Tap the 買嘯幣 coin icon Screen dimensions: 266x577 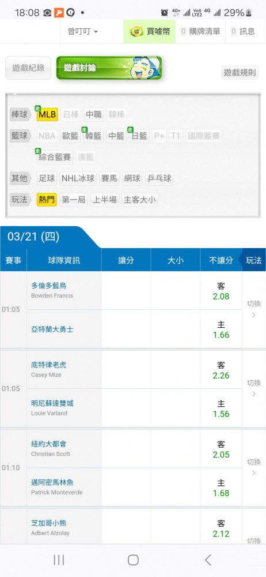[x=136, y=32]
